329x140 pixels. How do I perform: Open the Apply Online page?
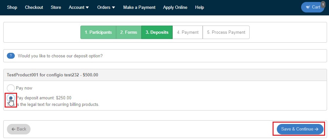click(x=175, y=7)
